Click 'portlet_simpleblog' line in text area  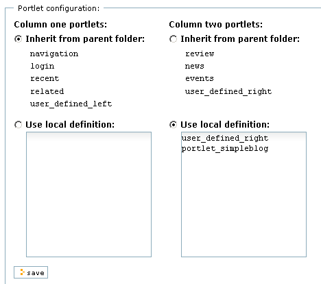point(225,149)
